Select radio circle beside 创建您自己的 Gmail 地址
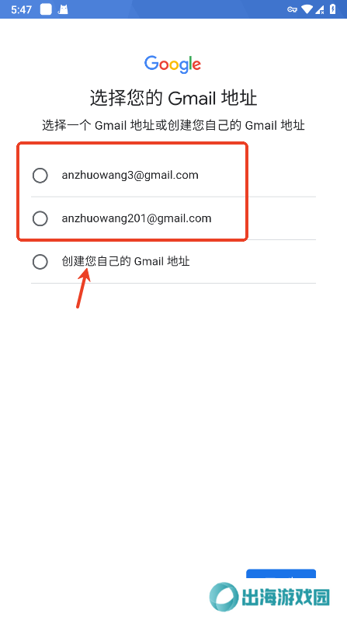The image size is (347, 617). (40, 262)
